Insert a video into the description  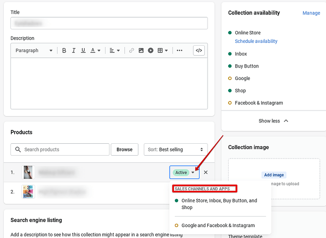click(x=151, y=50)
